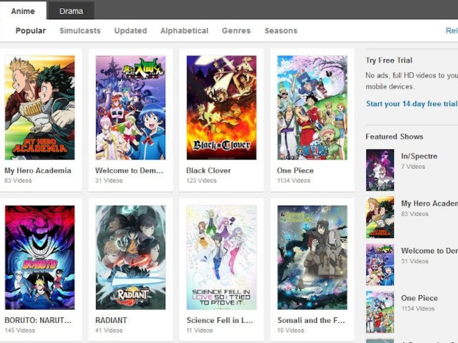Click One Piece featured show title
Screen dimensions: 458x343
coord(419,298)
